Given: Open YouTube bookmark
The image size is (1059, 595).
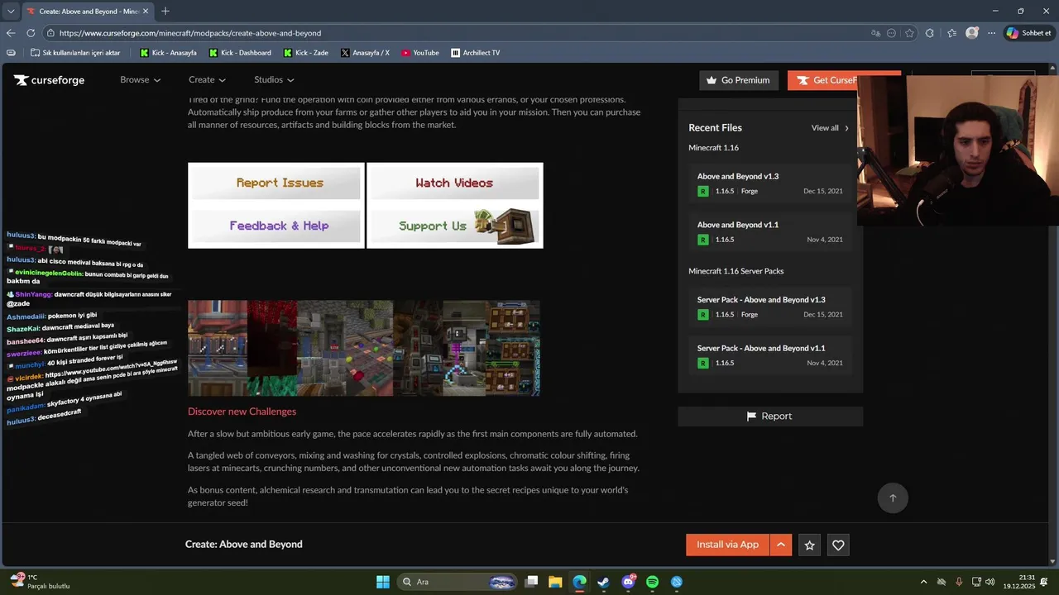Looking at the screenshot, I should pyautogui.click(x=420, y=53).
